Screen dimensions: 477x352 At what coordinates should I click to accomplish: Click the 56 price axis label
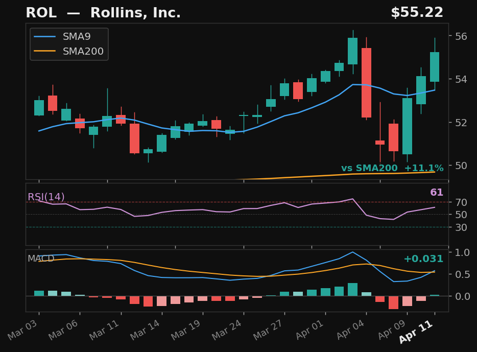[461, 36]
